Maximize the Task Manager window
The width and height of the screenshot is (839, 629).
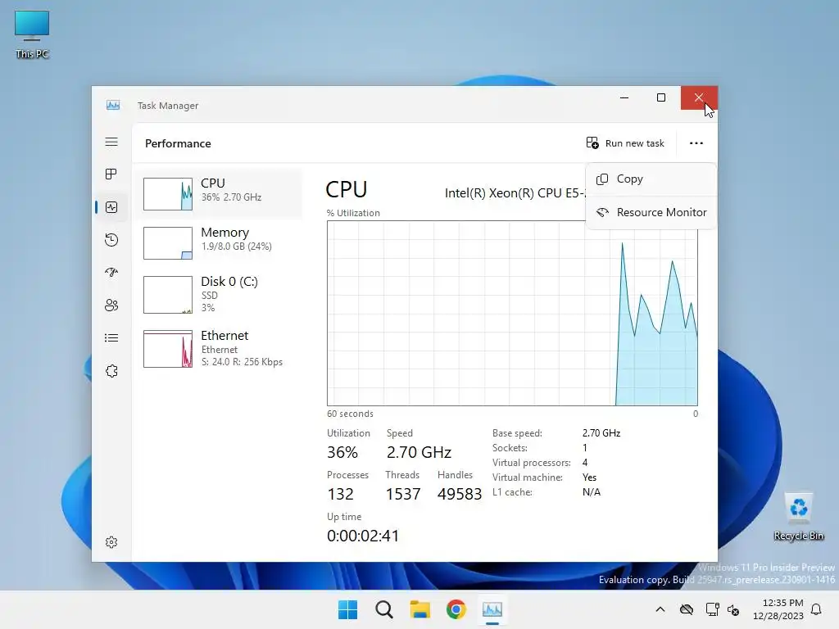(661, 97)
